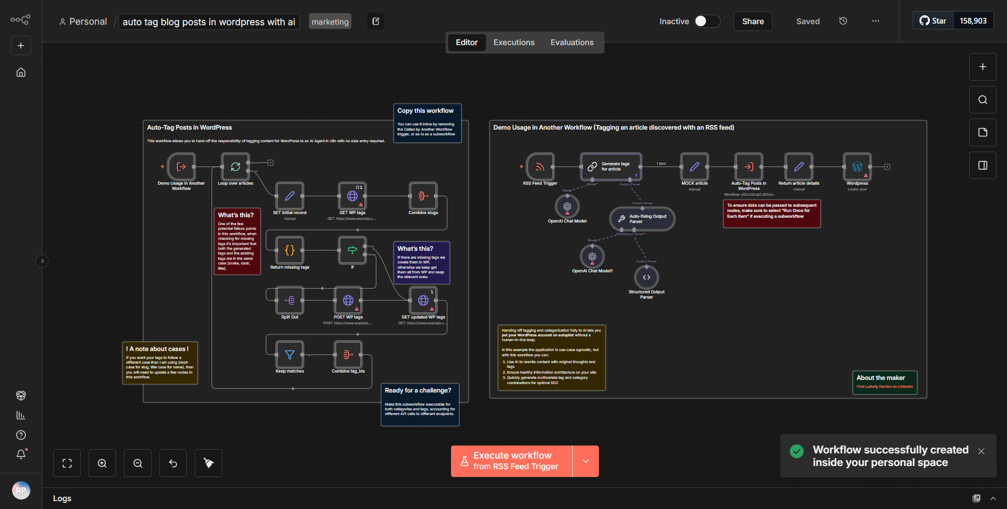
Task: Click the undo reset zoom arrow
Action: [x=173, y=463]
